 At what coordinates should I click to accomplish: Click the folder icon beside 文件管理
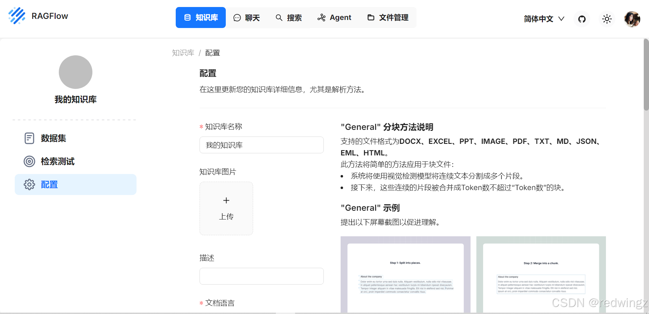click(x=371, y=18)
